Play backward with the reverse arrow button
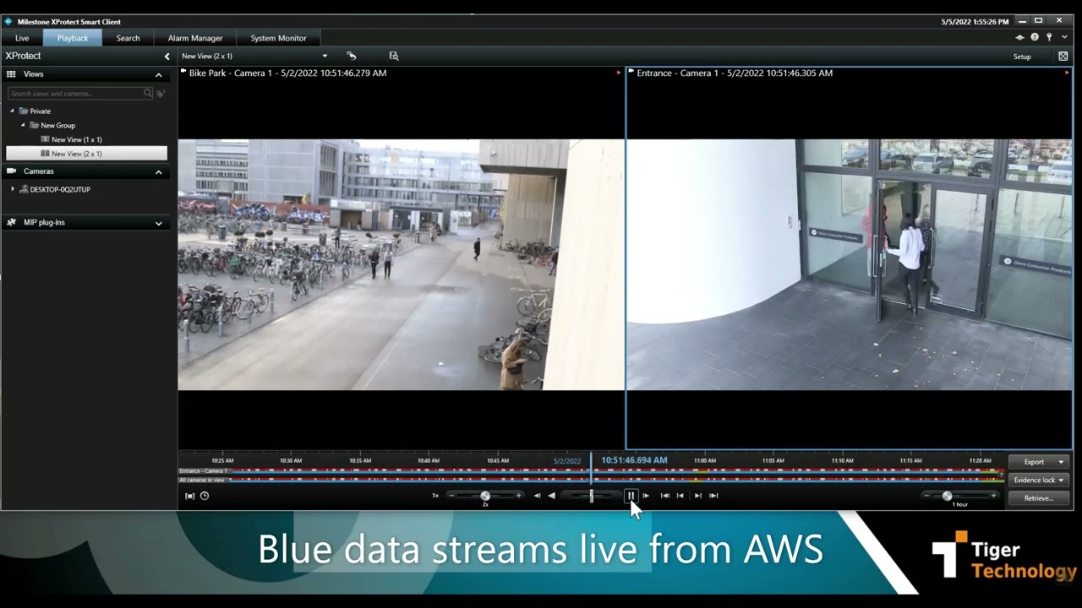The image size is (1082, 608). tap(552, 496)
